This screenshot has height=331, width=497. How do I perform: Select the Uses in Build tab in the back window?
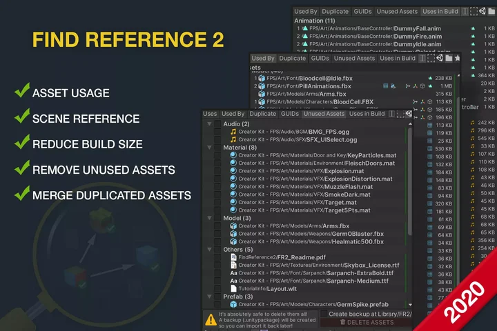[x=440, y=12]
